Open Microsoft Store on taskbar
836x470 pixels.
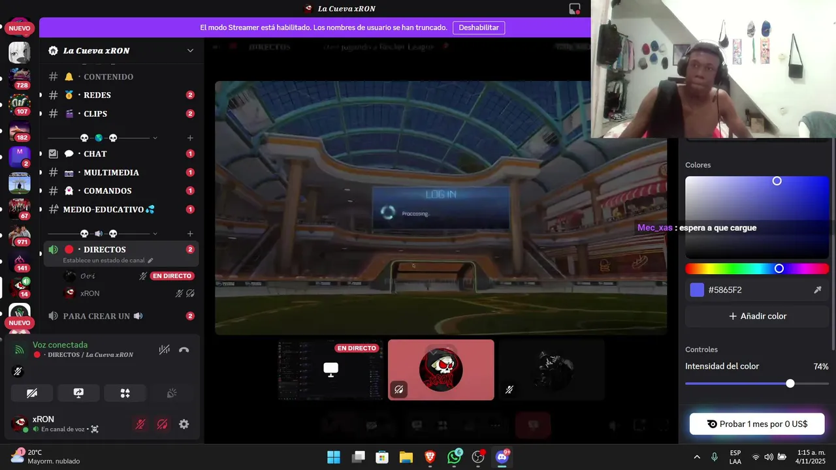382,457
